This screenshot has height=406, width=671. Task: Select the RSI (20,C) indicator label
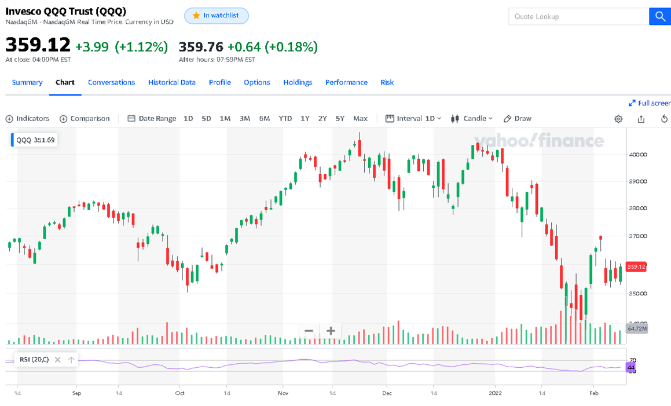point(34,360)
